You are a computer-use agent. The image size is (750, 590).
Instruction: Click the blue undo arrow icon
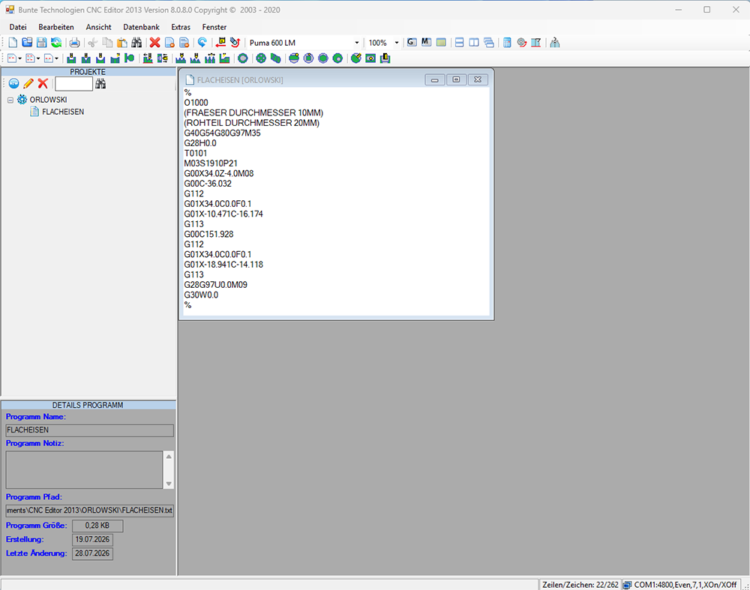[202, 43]
